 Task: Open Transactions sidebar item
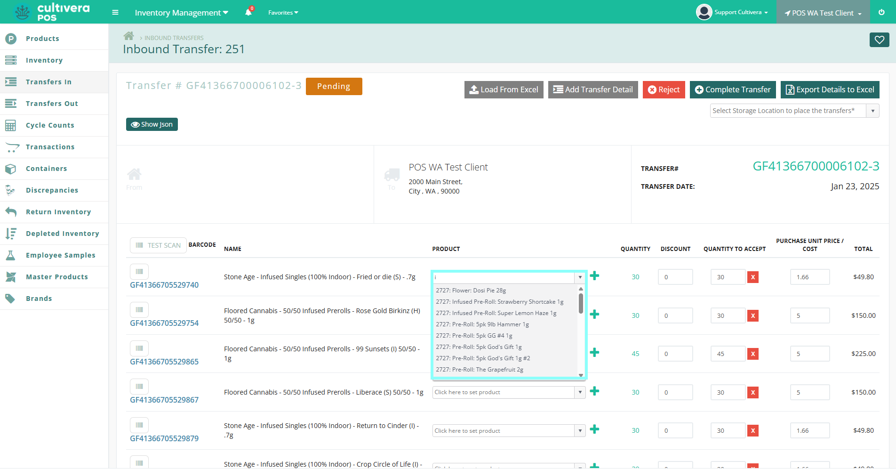pos(54,147)
